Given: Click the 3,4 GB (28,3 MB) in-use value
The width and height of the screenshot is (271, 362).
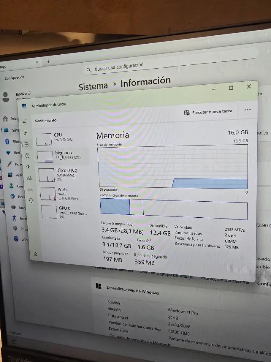Looking at the screenshot, I should pyautogui.click(x=122, y=231).
